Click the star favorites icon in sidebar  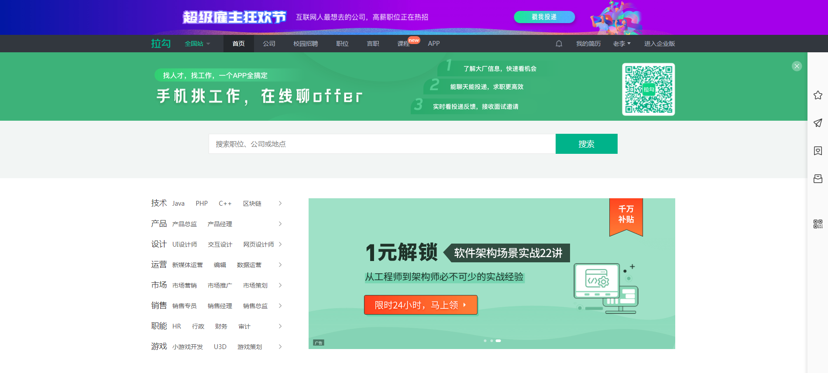pos(818,95)
